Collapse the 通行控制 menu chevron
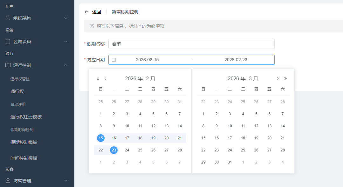 (66, 65)
